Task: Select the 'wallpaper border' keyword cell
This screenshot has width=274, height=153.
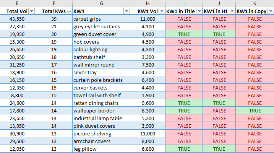Action: (x=93, y=111)
